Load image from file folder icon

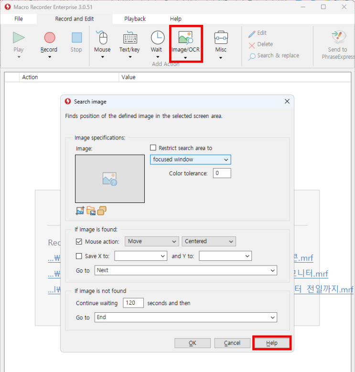click(91, 211)
